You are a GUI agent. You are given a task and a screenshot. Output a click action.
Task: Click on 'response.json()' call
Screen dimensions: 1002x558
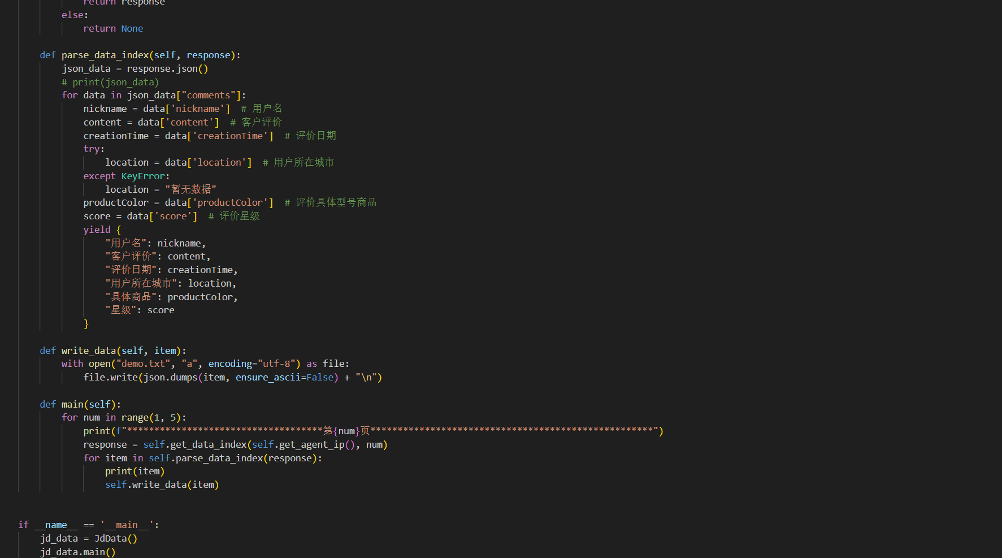(167, 68)
